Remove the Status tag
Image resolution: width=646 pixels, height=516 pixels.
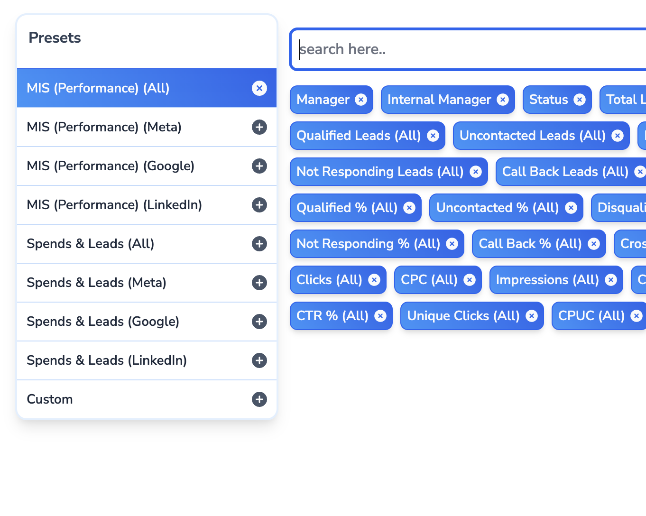coord(580,100)
